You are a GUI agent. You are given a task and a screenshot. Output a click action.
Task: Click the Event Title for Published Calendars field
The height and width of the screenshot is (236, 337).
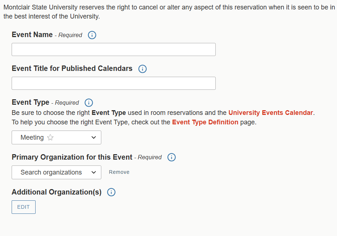(x=113, y=83)
